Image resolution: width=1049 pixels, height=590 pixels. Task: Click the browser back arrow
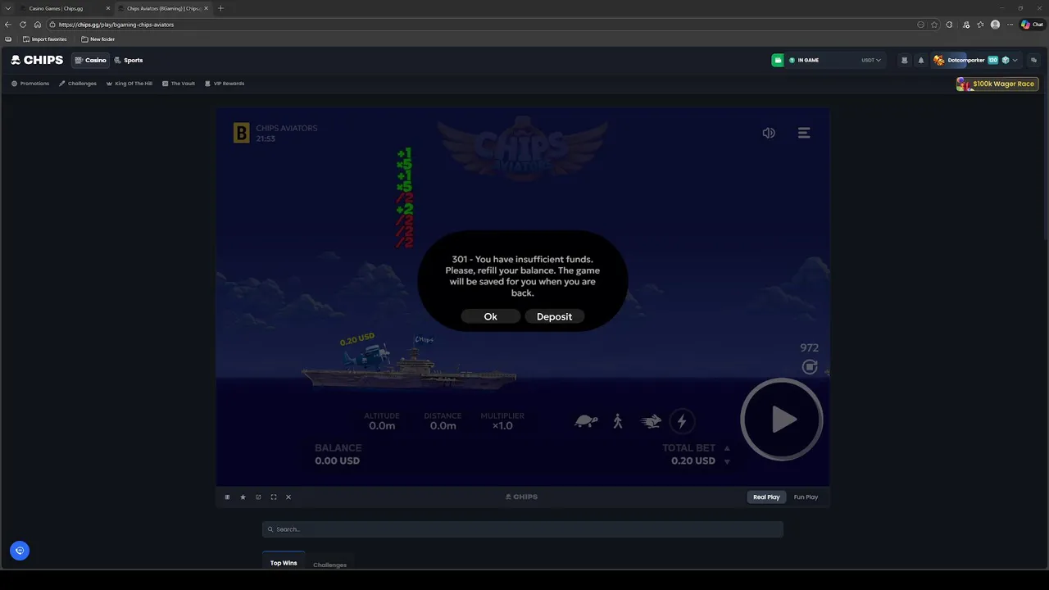8,25
